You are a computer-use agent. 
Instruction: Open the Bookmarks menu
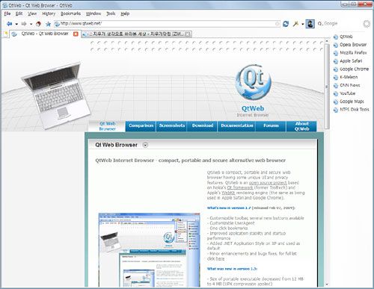(70, 13)
